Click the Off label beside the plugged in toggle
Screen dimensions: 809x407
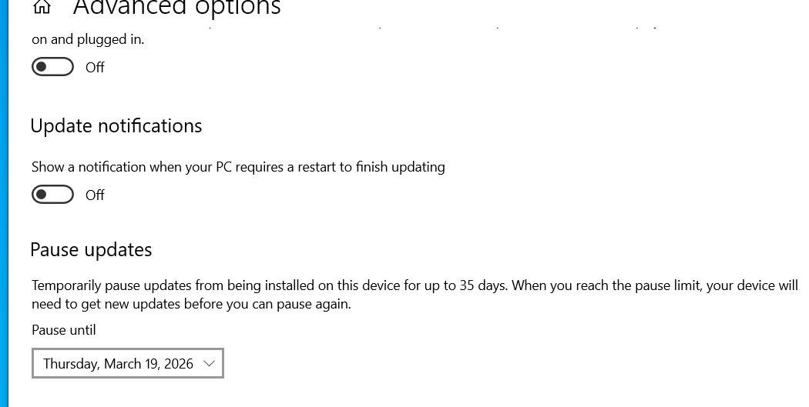point(95,68)
